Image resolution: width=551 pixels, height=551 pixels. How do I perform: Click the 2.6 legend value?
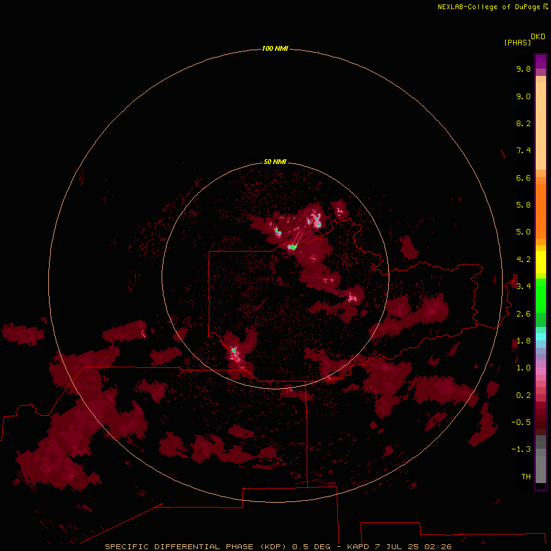tap(523, 314)
